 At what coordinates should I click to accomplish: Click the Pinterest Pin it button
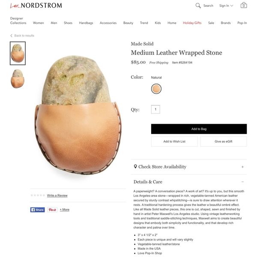click(x=52, y=209)
